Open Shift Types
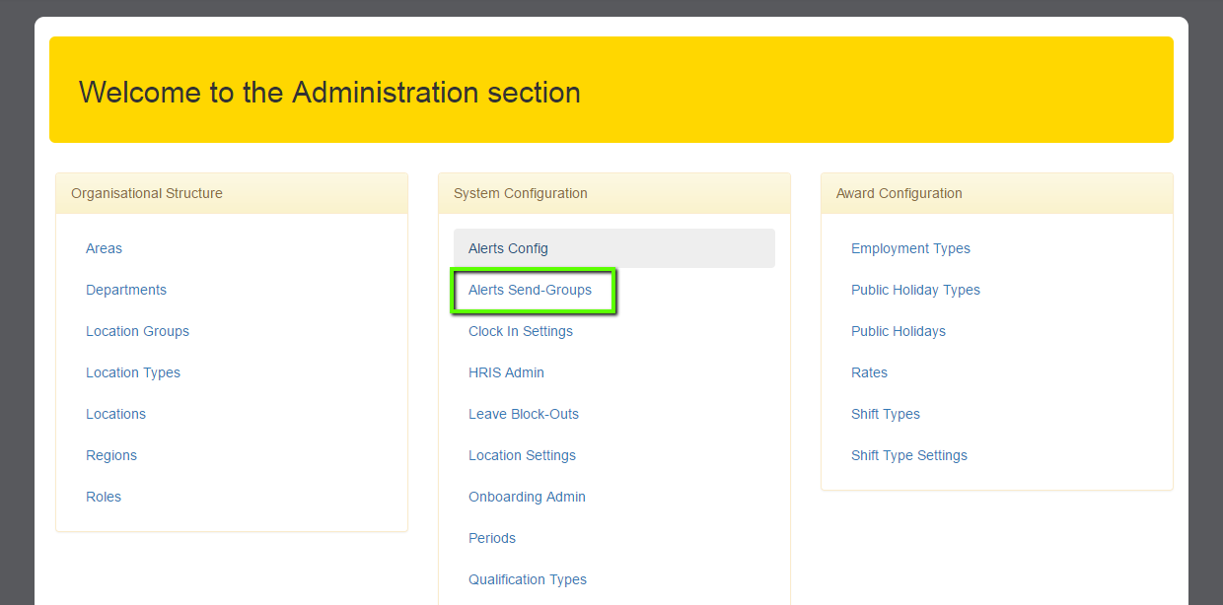 pyautogui.click(x=886, y=414)
